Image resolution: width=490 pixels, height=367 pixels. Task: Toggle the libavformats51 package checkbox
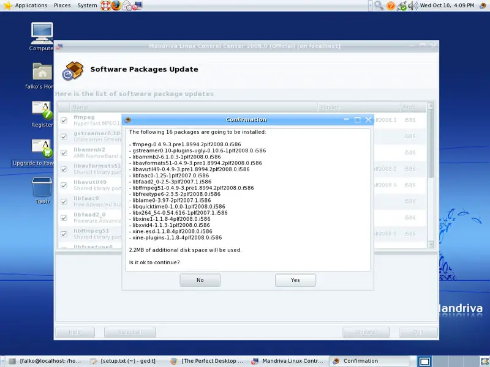click(x=64, y=169)
